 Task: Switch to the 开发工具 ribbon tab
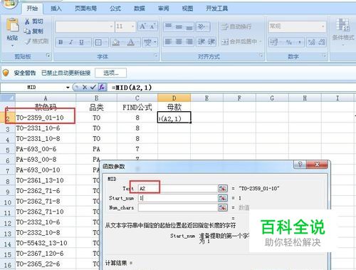point(217,9)
